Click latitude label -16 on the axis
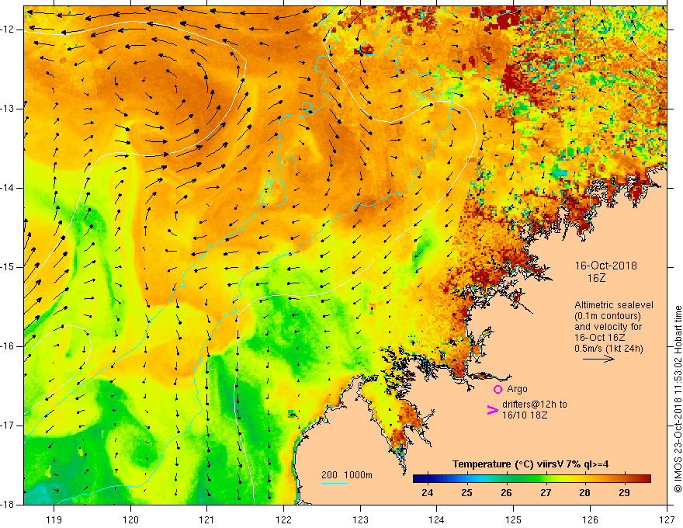Viewport: 683px width, 528px height. [8, 346]
